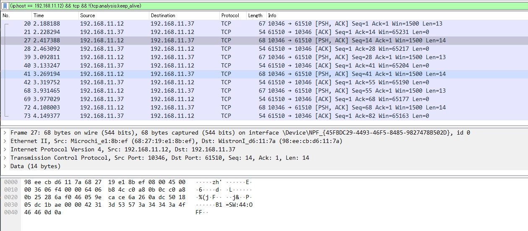
Task: Expand the Ethernet II section
Action: point(5,141)
